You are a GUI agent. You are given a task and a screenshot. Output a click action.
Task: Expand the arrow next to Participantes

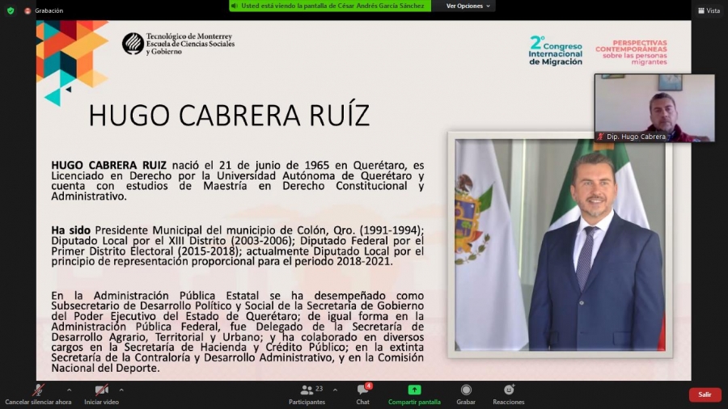coord(335,390)
